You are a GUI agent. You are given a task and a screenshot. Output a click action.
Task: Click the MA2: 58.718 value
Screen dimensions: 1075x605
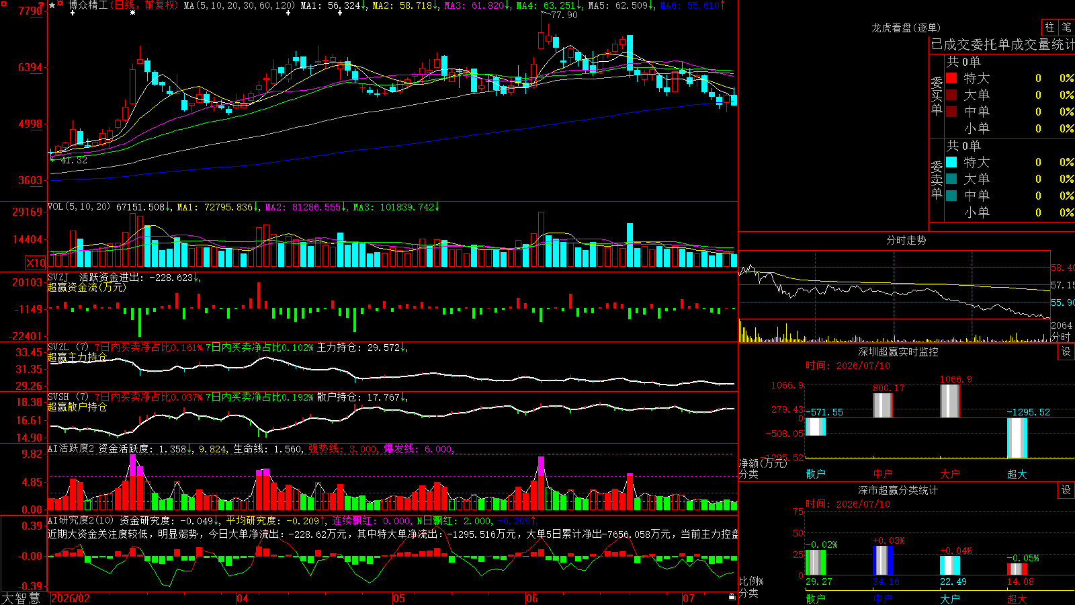click(402, 5)
